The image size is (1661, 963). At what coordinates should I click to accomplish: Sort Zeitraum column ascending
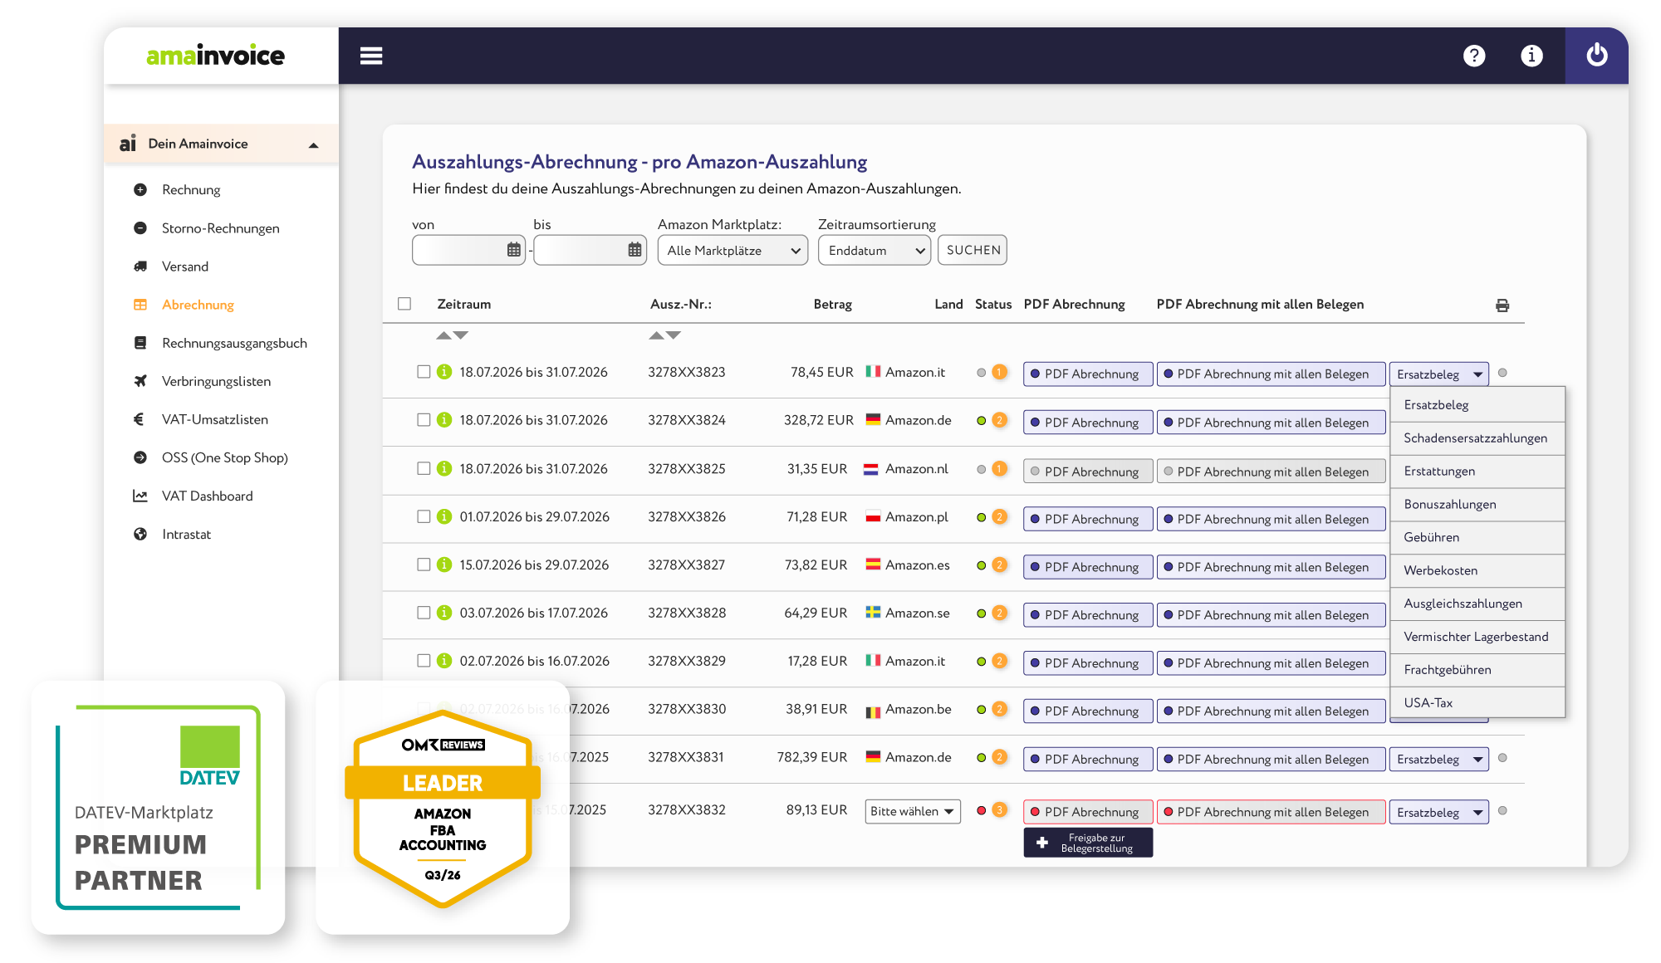tap(443, 335)
